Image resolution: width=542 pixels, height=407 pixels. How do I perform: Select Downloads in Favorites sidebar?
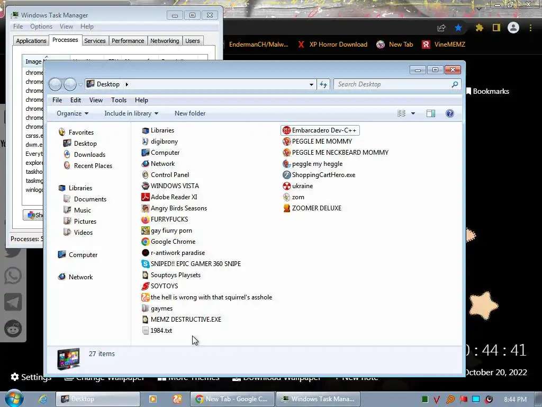pyautogui.click(x=89, y=155)
